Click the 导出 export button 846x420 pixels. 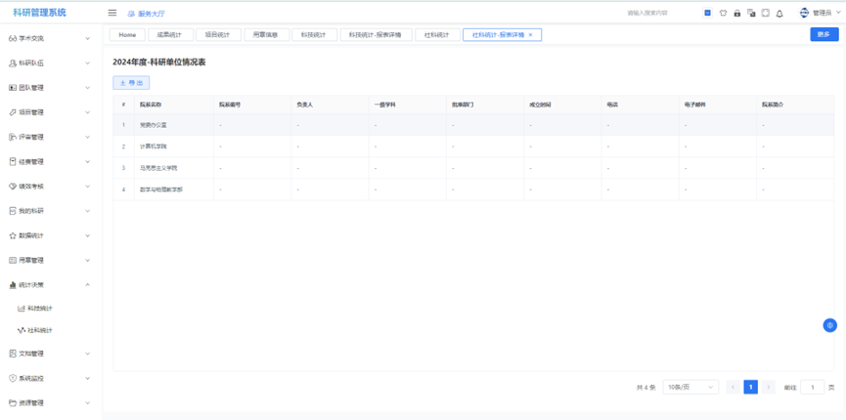coord(131,83)
